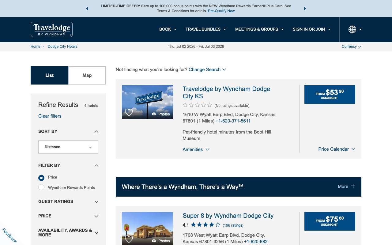Screen dimensions: 392x245
Task: Select Wyndham Rewards Points radio button
Action: tap(41, 187)
